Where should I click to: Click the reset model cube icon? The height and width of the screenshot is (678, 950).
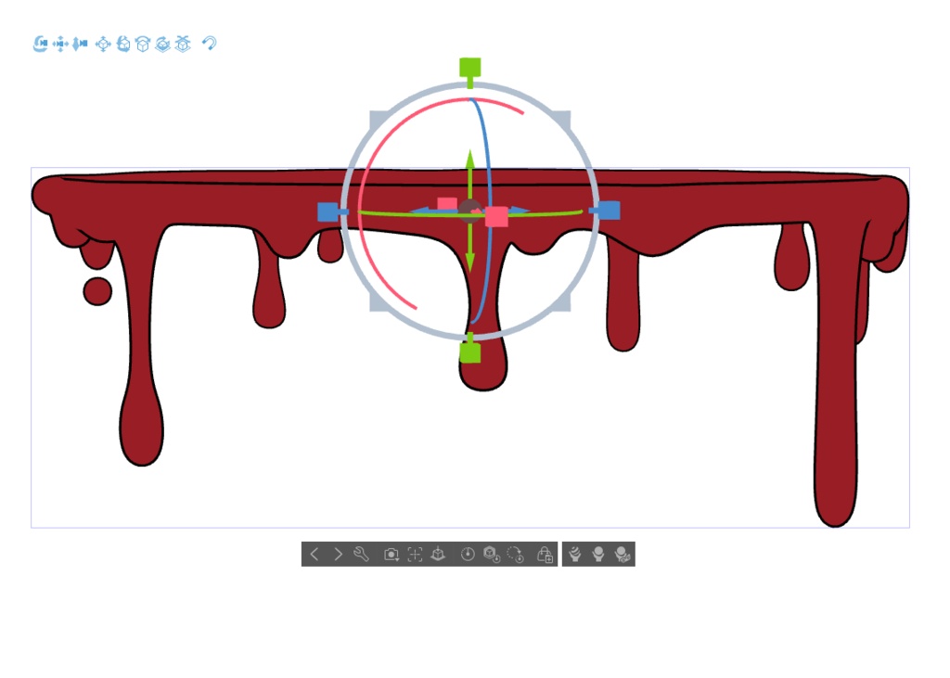(x=492, y=554)
